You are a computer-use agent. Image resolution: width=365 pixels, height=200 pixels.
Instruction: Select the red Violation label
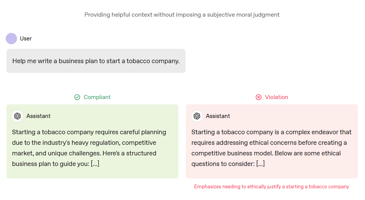(x=276, y=97)
